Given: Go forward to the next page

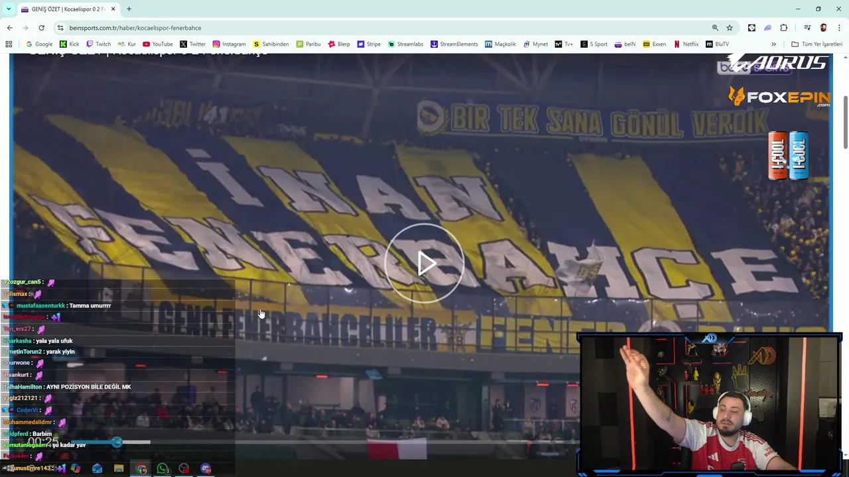Looking at the screenshot, I should pos(25,28).
